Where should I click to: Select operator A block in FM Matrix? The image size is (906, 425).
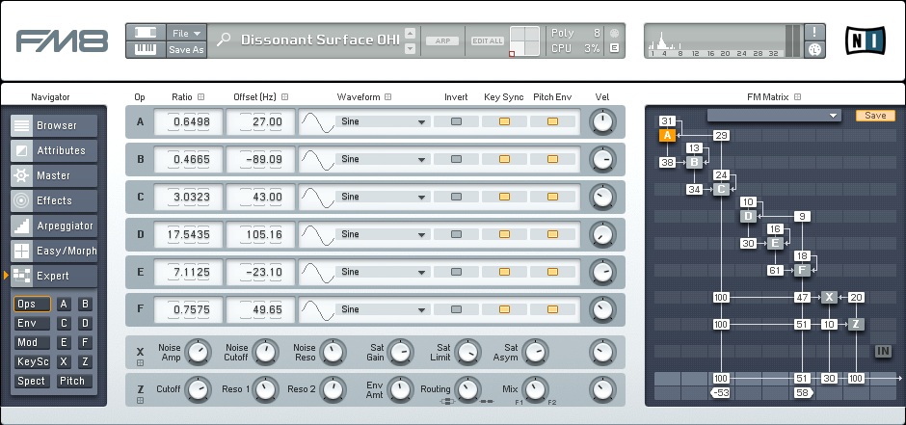click(x=667, y=136)
